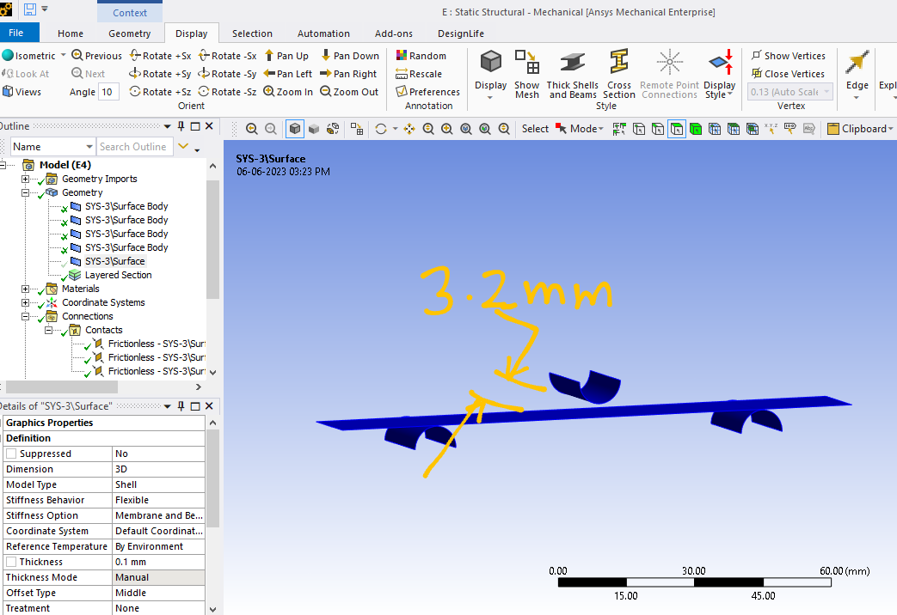Open the Clipboard dropdown
This screenshot has height=615, width=897.
(x=861, y=129)
